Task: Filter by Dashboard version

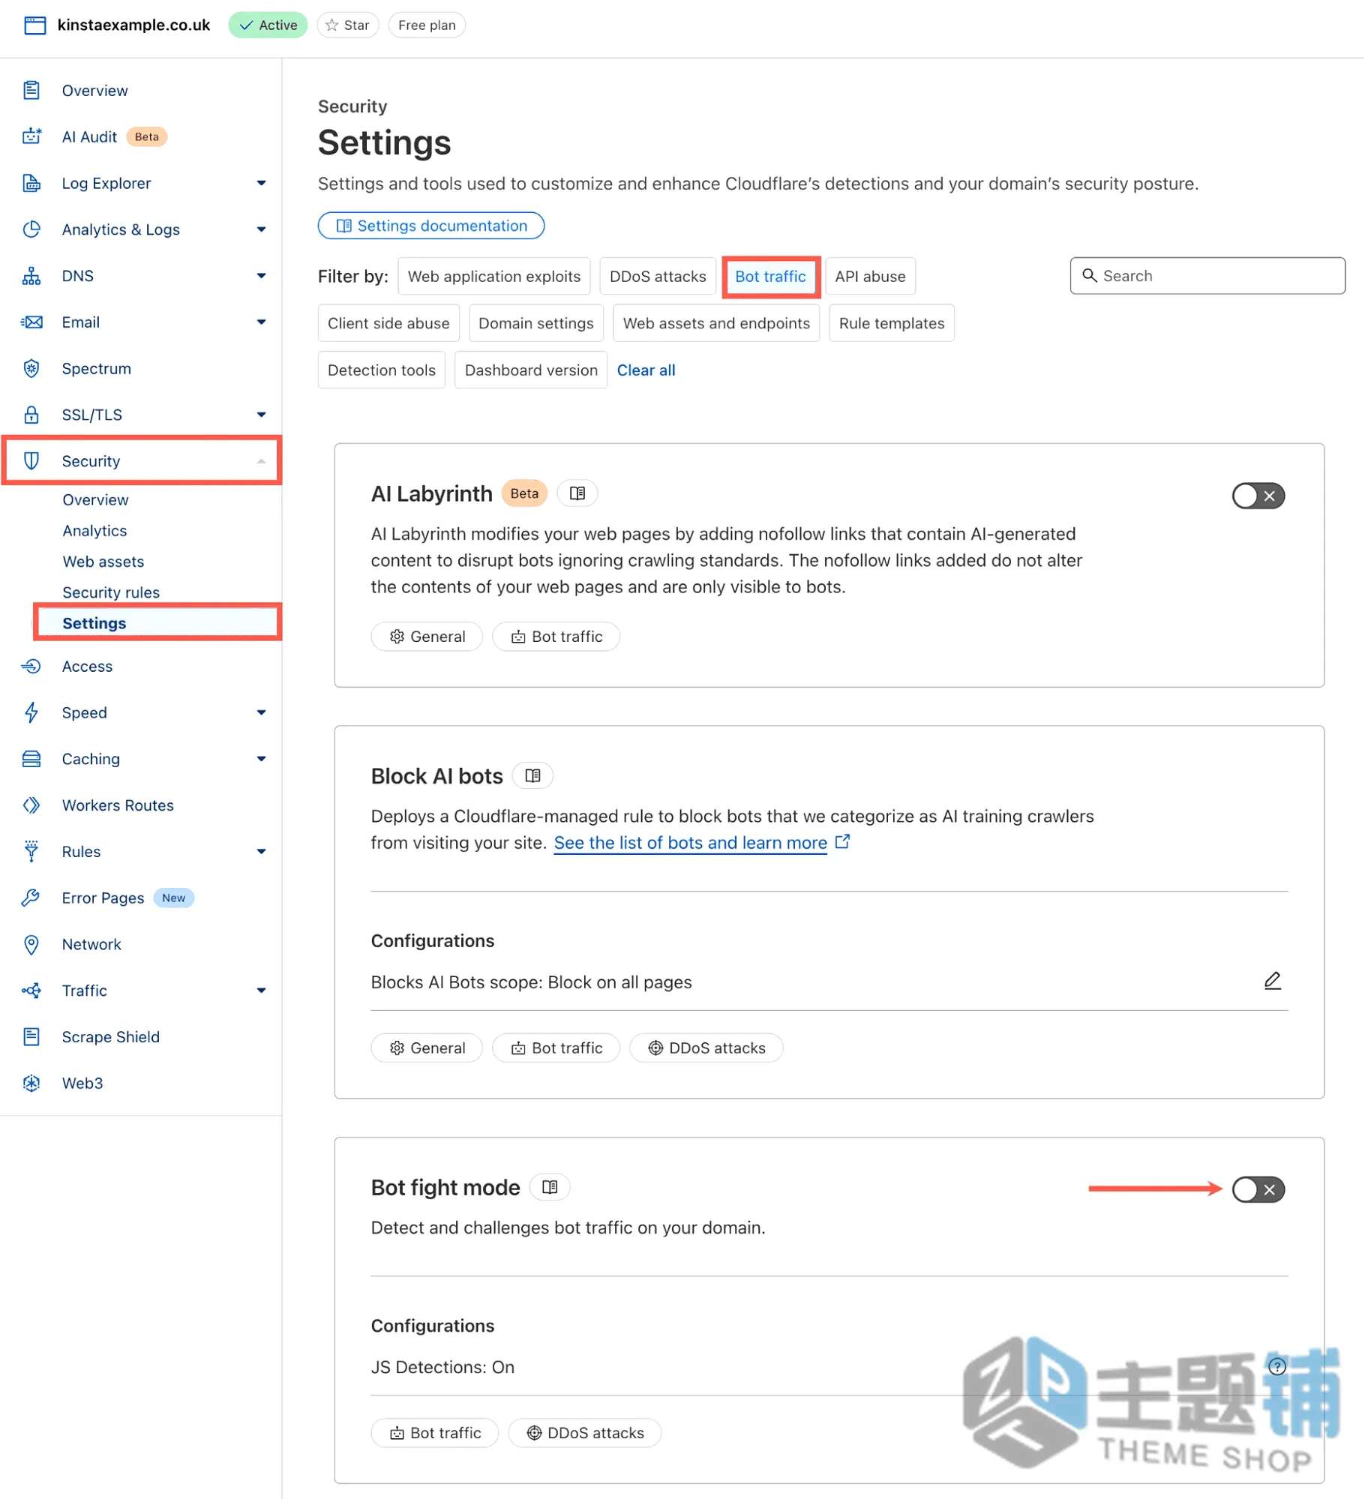Action: (531, 370)
